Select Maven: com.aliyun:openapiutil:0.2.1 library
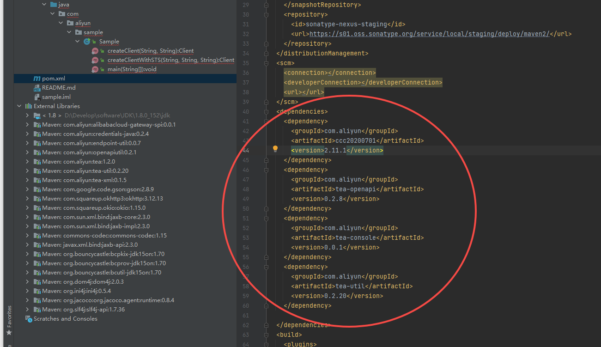This screenshot has height=347, width=601. [89, 152]
